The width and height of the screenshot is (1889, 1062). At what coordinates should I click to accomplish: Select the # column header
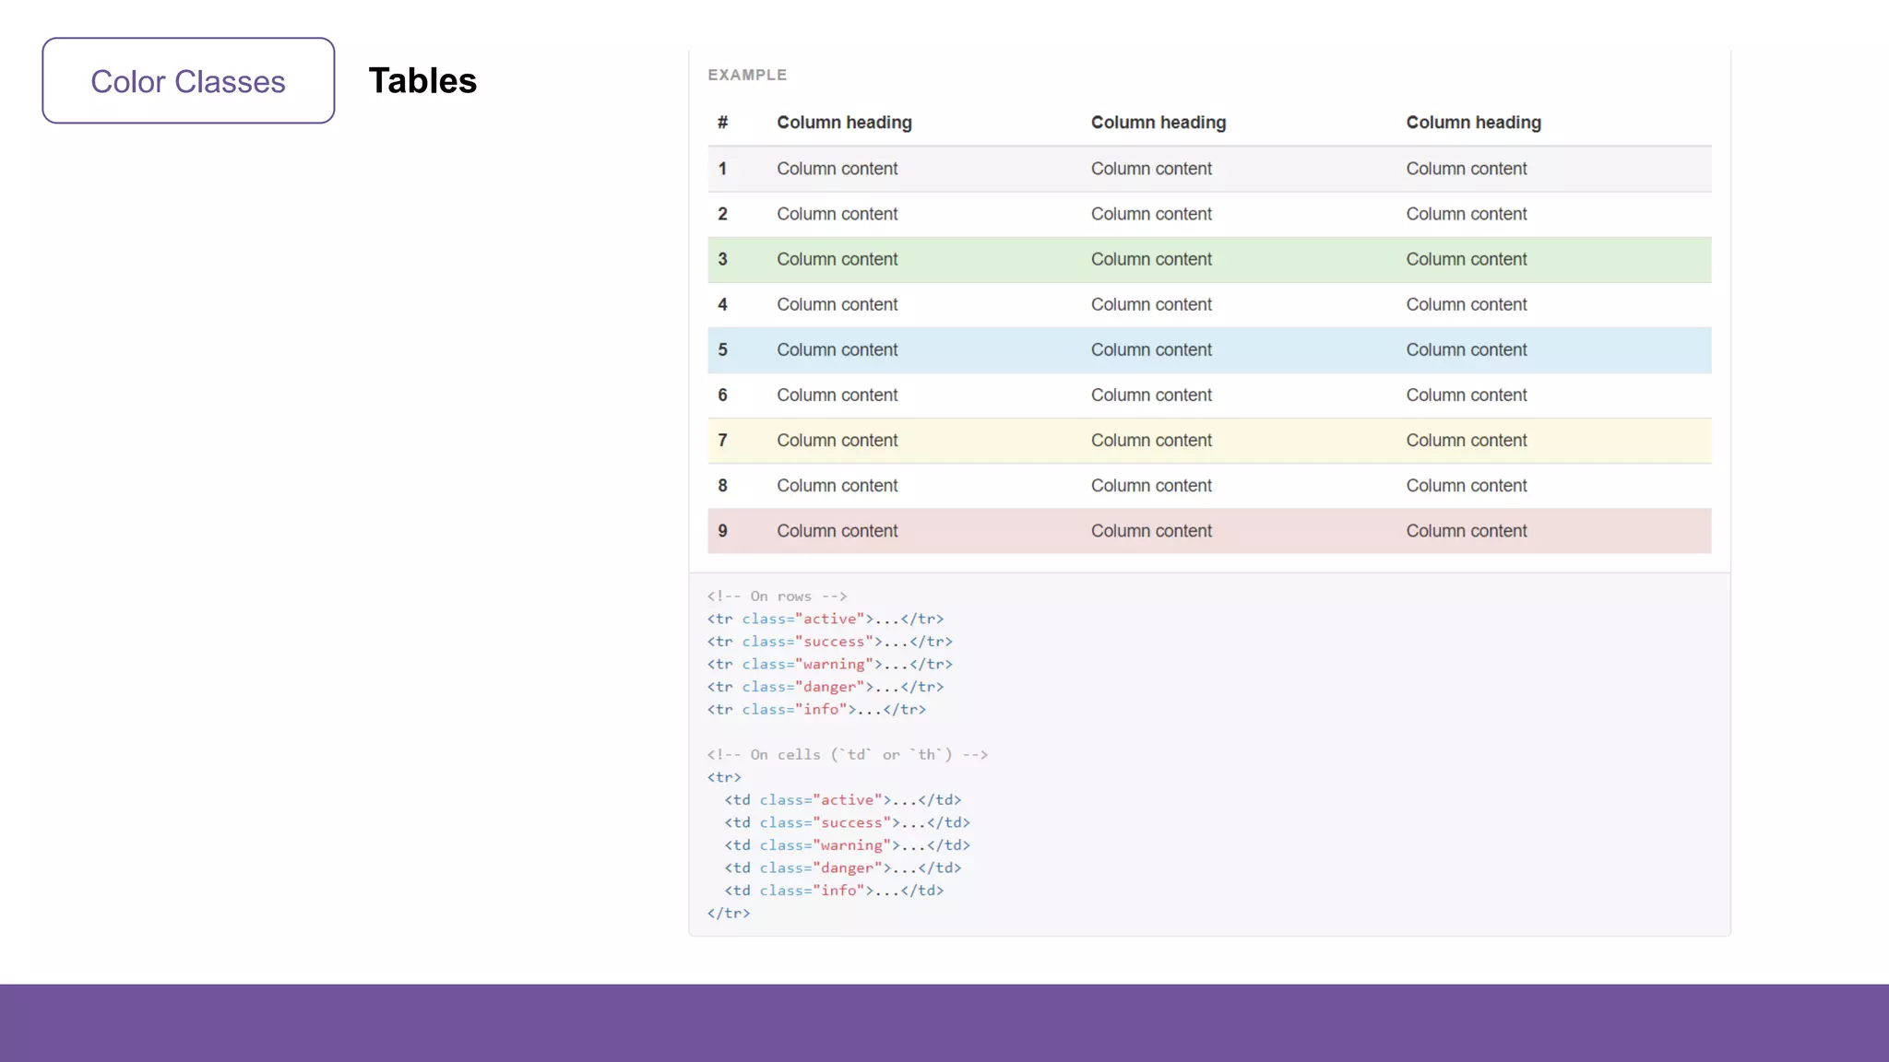click(x=722, y=123)
